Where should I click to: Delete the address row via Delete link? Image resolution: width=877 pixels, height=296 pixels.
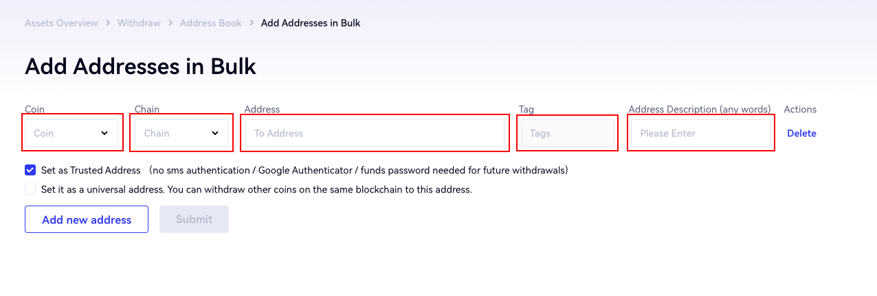pos(801,134)
